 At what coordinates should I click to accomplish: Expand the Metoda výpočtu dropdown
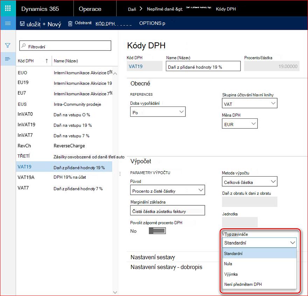click(250, 181)
